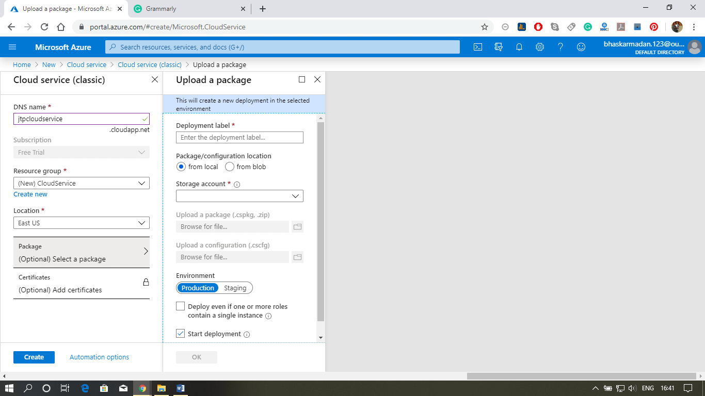Switch environment to Production

[x=198, y=288]
